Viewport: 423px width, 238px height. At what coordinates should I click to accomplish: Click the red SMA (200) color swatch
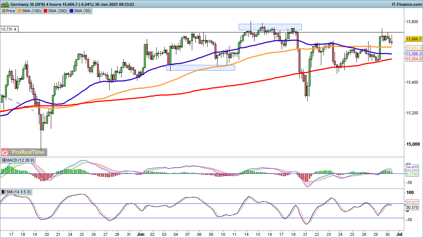tap(46, 11)
